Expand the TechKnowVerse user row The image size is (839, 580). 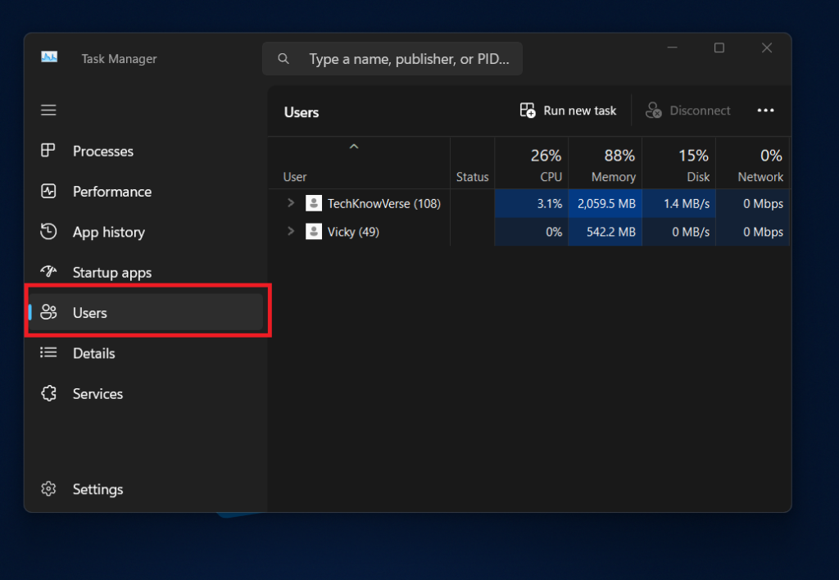[x=290, y=203]
